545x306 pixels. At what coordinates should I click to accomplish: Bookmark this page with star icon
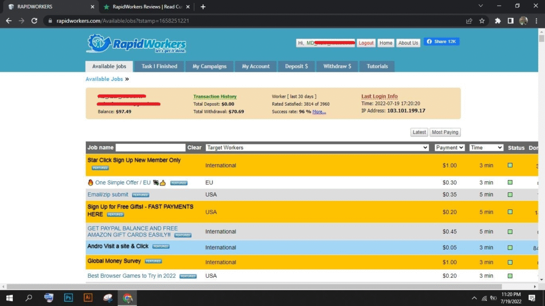(x=482, y=21)
